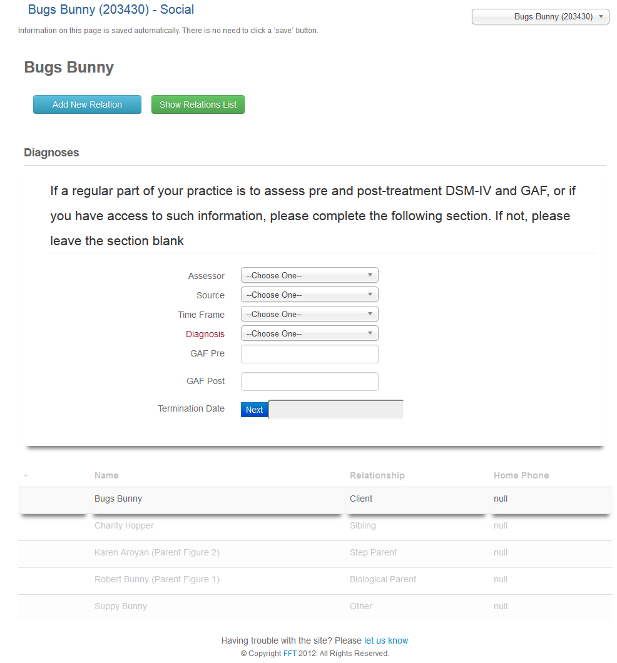The height and width of the screenshot is (663, 617).
Task: Open the Time Frame dropdown
Action: 310,314
